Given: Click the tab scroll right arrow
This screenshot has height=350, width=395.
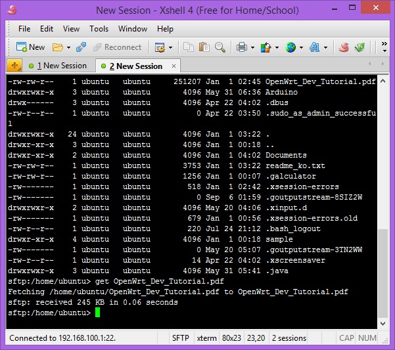Looking at the screenshot, I should pos(383,64).
